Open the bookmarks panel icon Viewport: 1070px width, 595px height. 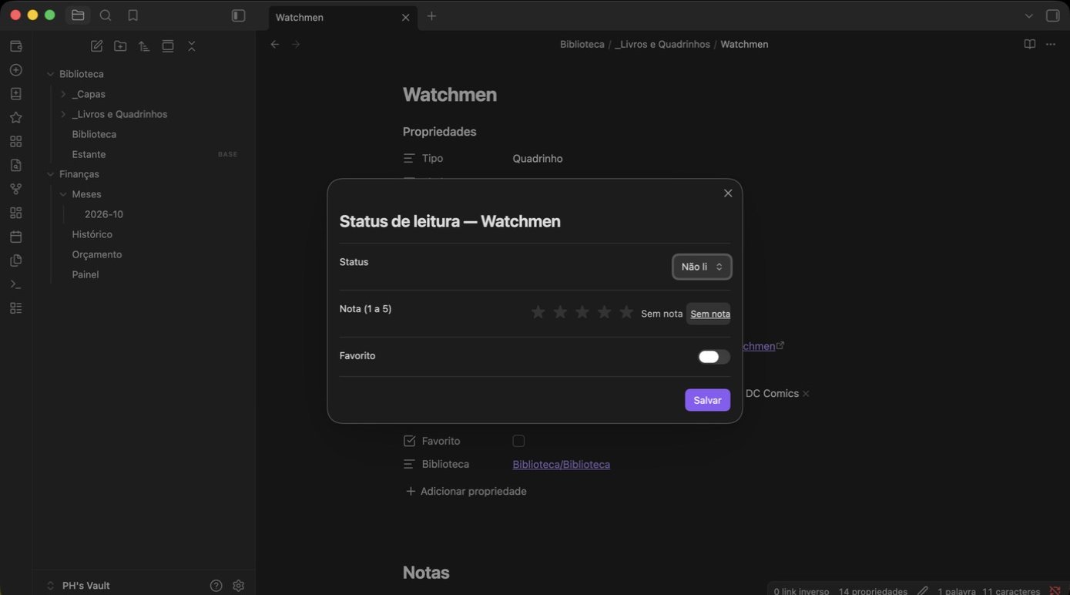pos(132,15)
